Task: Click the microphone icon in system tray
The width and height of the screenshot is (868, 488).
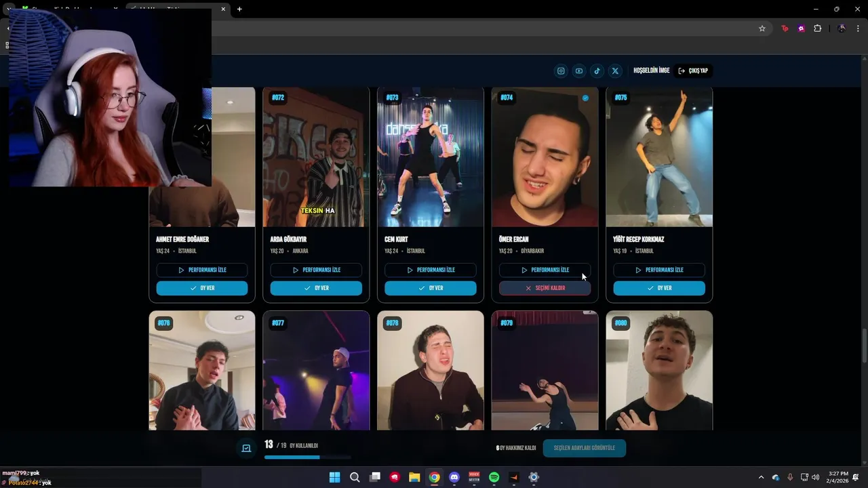Action: pos(790,477)
